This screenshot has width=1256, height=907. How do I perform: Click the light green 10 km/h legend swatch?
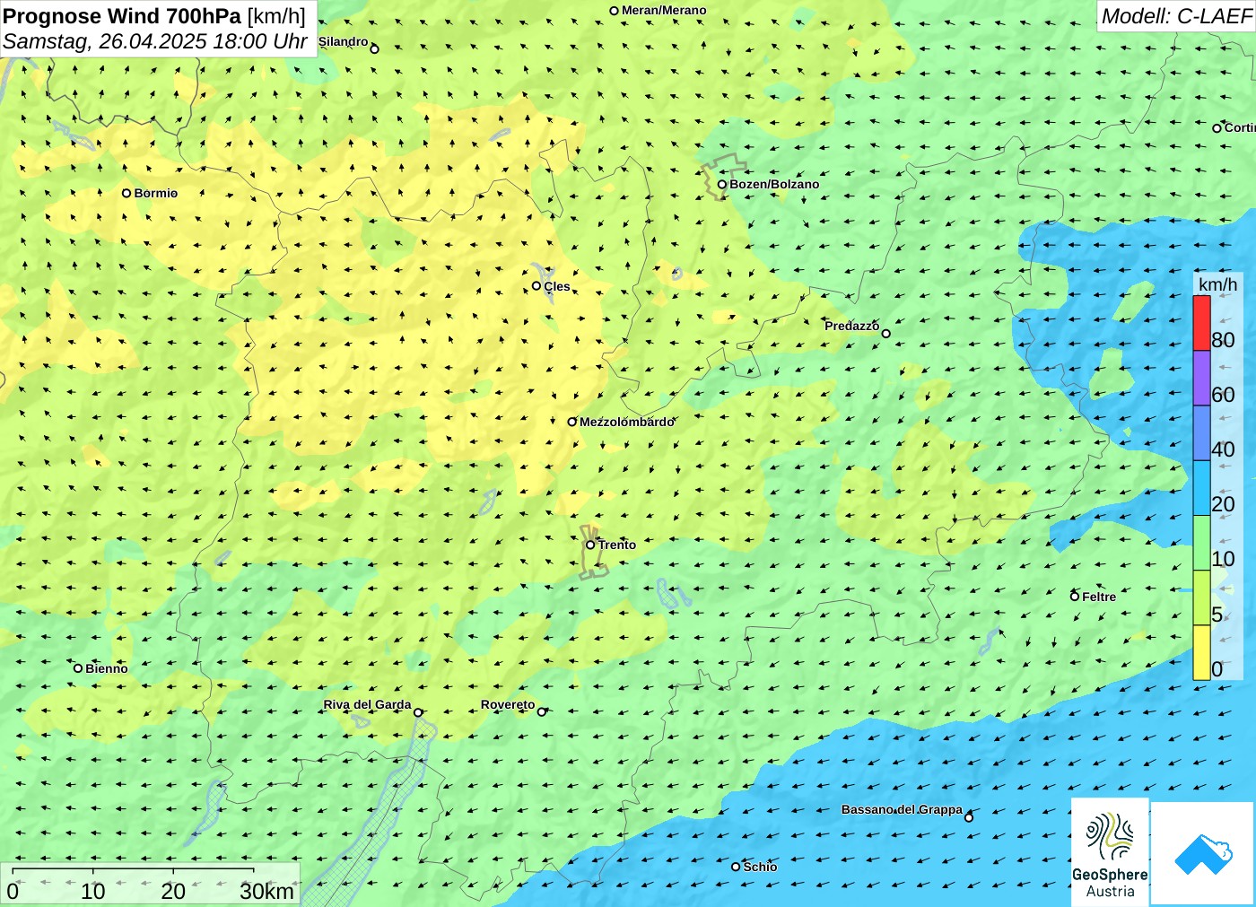point(1201,543)
